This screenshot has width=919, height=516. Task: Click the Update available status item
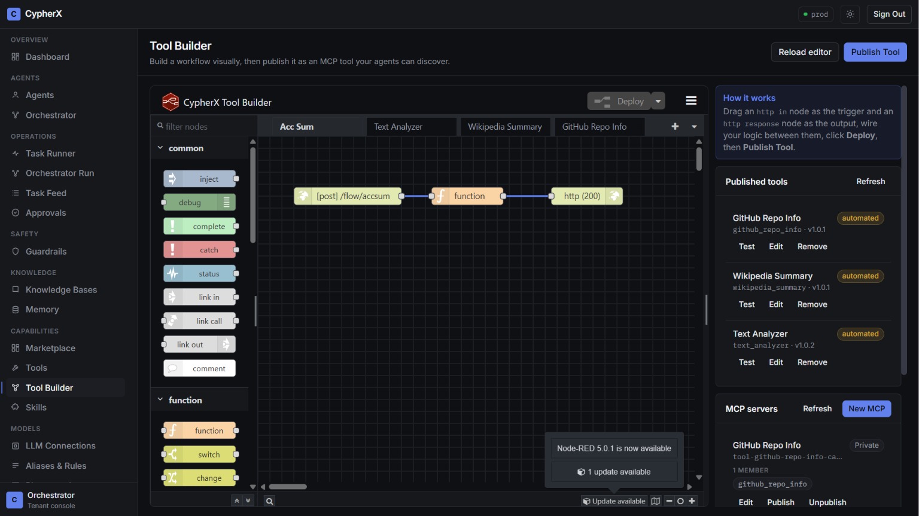[614, 501]
